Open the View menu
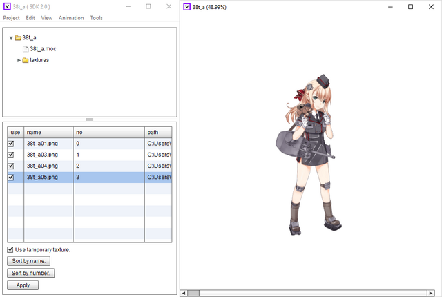Viewport: 442px width, 297px height. point(46,18)
